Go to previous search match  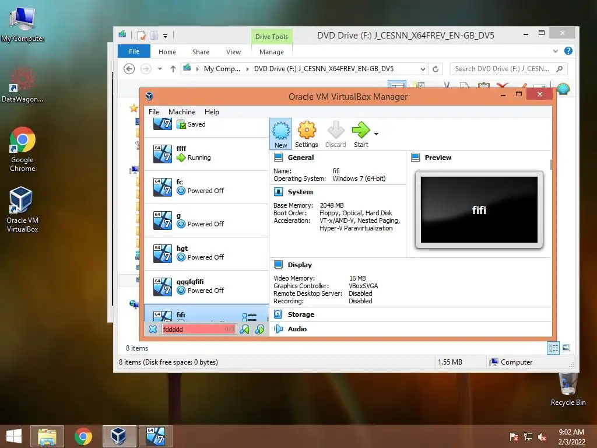(x=244, y=329)
